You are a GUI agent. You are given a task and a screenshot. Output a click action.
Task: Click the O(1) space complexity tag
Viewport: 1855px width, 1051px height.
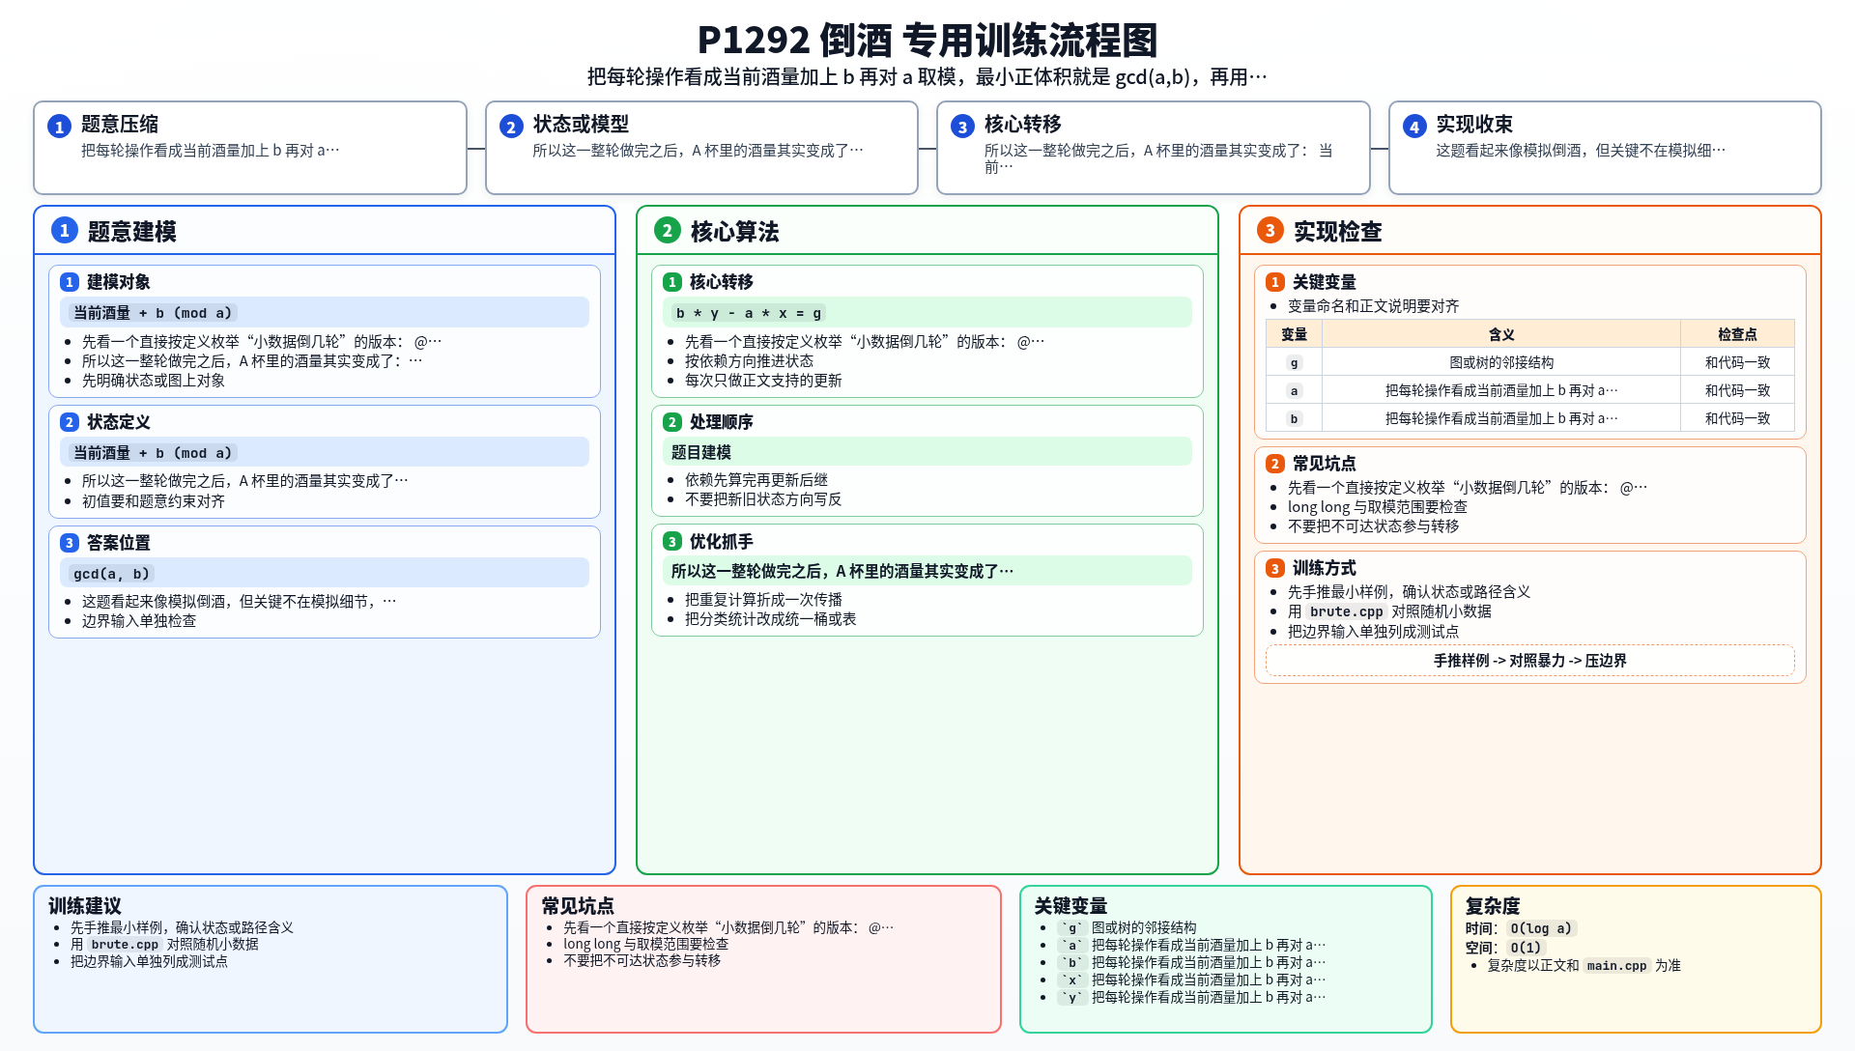click(1526, 948)
